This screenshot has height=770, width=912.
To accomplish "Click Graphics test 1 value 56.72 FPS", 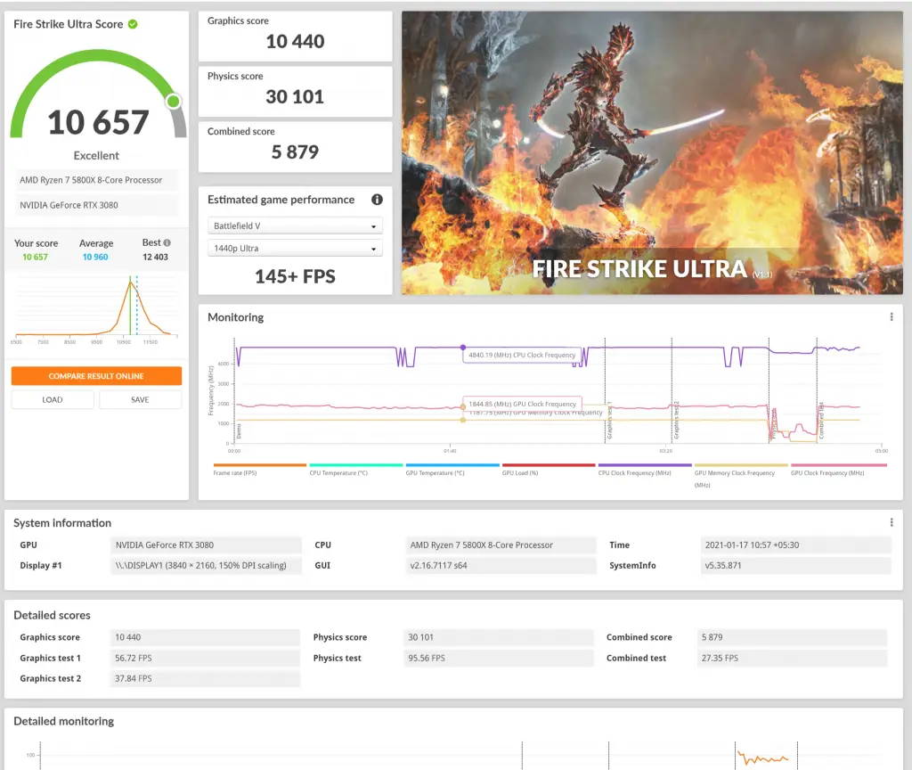I will point(205,659).
